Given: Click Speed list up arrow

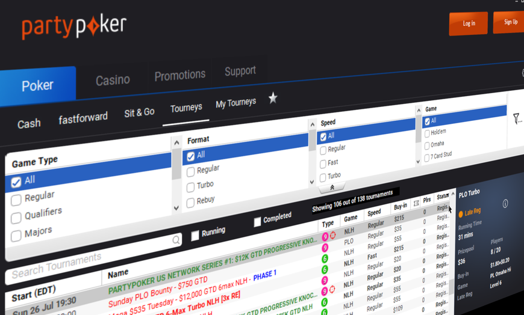Looking at the screenshot, I should tap(419, 110).
